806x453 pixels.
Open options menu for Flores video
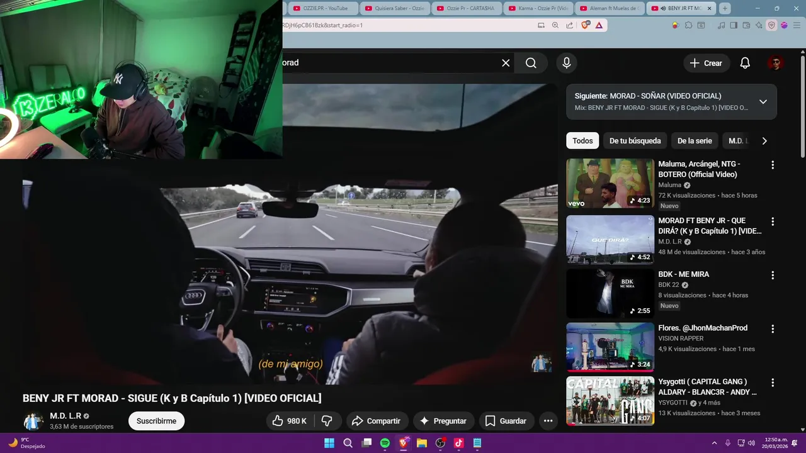(x=773, y=328)
